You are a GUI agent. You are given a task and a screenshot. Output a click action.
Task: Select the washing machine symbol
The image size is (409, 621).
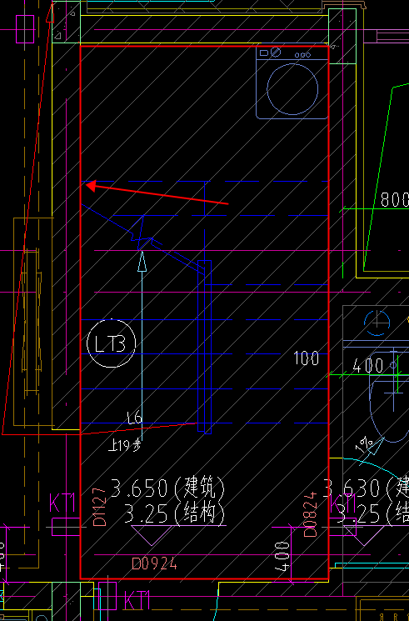[292, 83]
